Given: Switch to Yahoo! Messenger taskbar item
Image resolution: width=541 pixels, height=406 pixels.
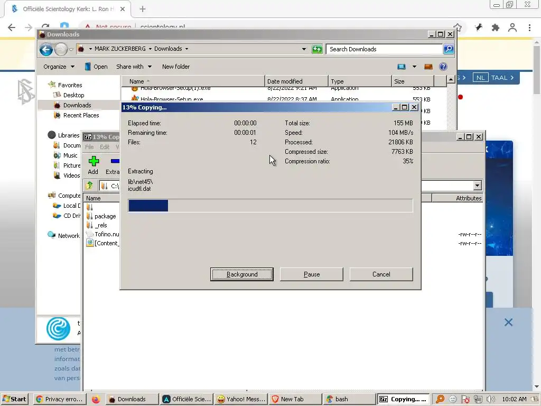Looking at the screenshot, I should (x=241, y=399).
